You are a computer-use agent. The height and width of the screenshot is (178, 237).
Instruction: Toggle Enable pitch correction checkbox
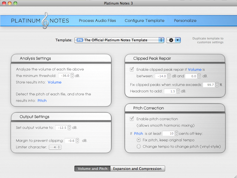132,119
